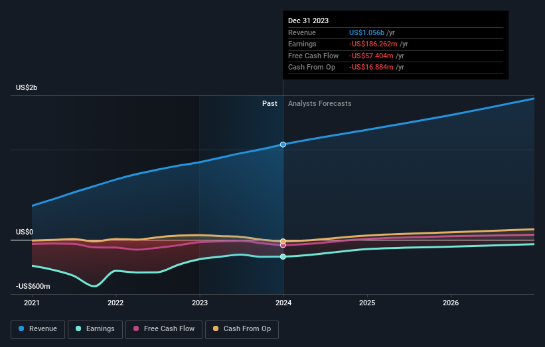Click the 2026 x-axis label
This screenshot has width=545, height=347.
coord(451,303)
